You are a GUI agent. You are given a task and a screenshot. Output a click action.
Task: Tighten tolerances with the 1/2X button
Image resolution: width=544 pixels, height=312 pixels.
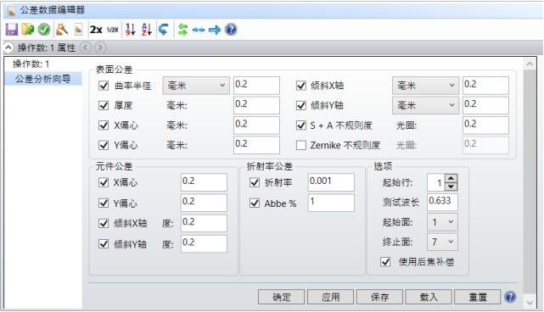(x=112, y=30)
